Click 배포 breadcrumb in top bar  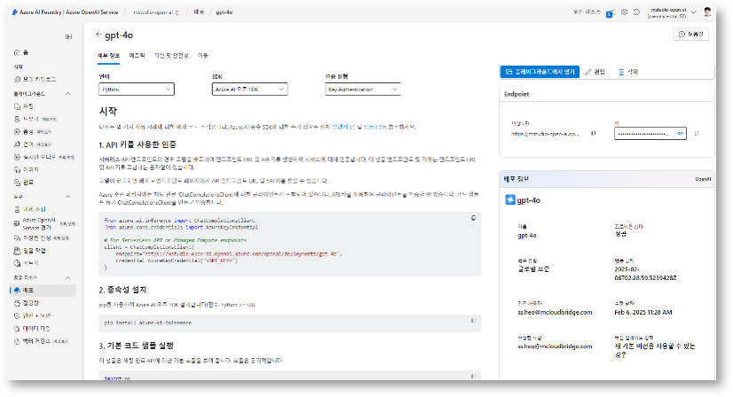tap(199, 12)
